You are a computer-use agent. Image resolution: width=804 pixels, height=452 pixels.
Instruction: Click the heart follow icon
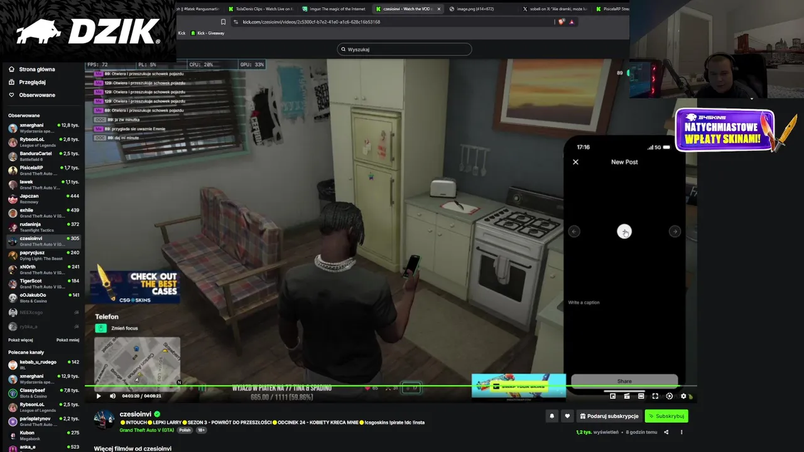[x=567, y=416]
